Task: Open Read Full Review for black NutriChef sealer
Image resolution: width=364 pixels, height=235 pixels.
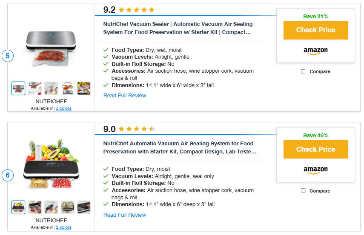Action: click(125, 215)
